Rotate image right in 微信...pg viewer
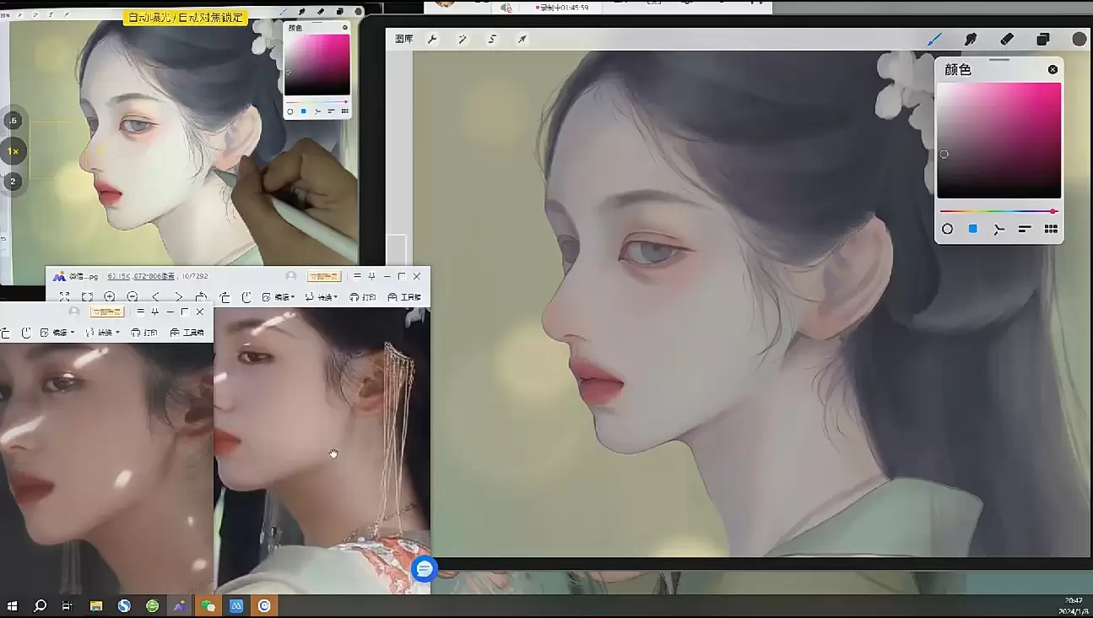 [x=225, y=297]
